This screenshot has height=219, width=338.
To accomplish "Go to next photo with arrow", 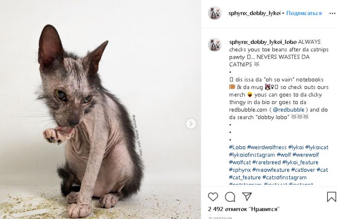I will pos(191,124).
